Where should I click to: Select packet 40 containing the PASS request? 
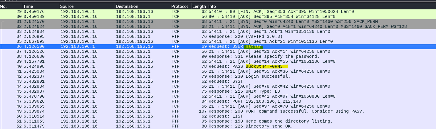point(218,67)
